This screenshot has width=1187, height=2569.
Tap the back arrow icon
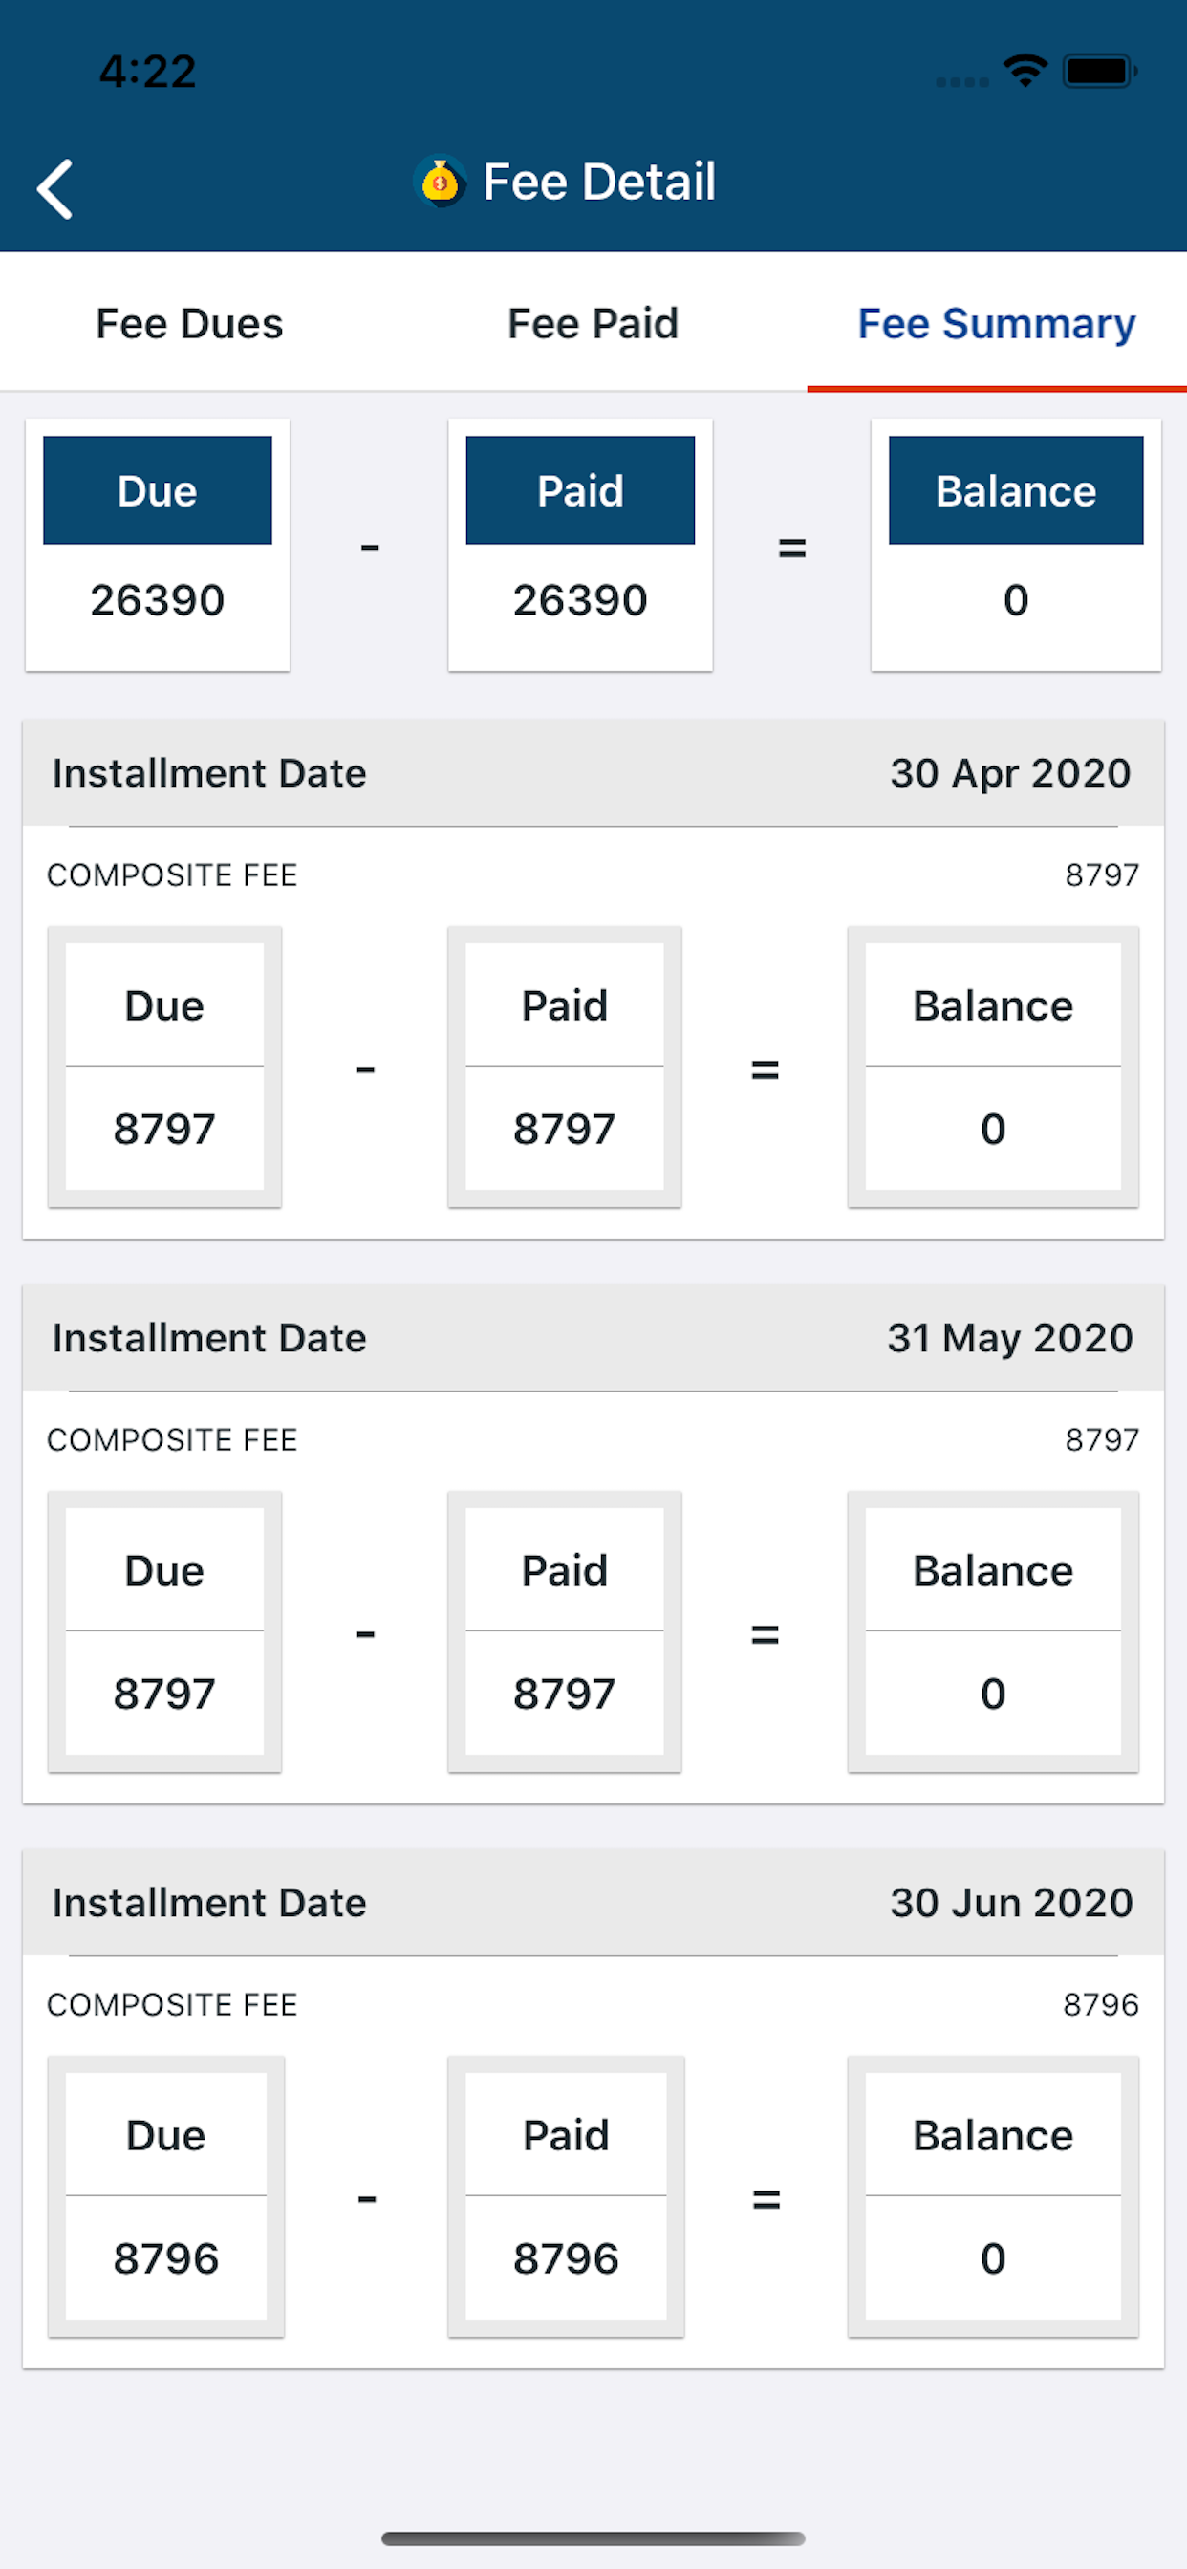click(54, 188)
